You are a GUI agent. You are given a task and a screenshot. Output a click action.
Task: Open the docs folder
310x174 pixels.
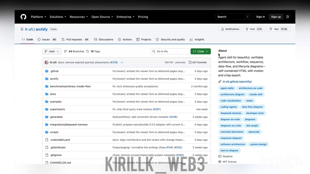[x=53, y=94]
